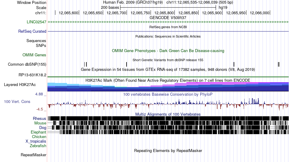Click the 12,065,650 ruler position
This screenshot has height=162, width=289.
(92, 13)
